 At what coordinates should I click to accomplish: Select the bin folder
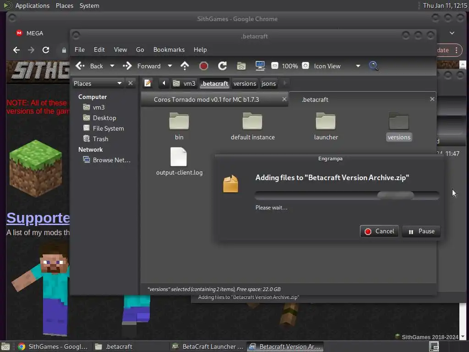click(179, 126)
